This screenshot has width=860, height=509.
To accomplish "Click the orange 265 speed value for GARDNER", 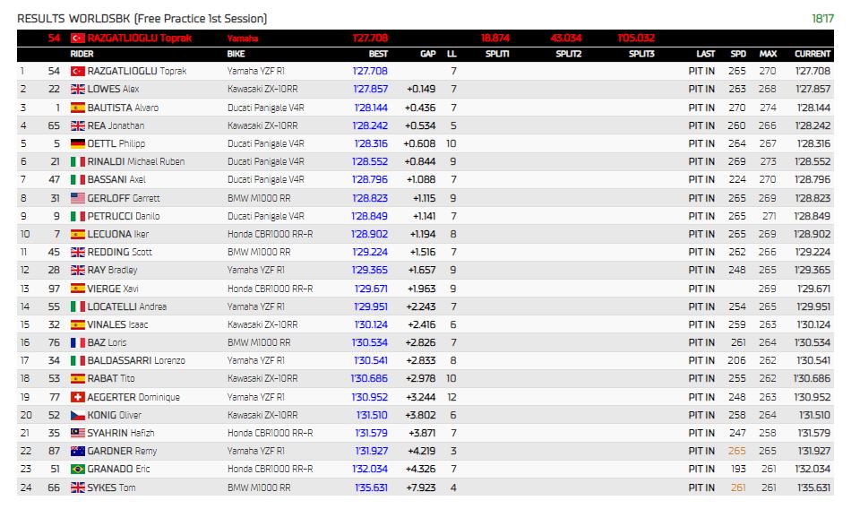I will click(736, 451).
